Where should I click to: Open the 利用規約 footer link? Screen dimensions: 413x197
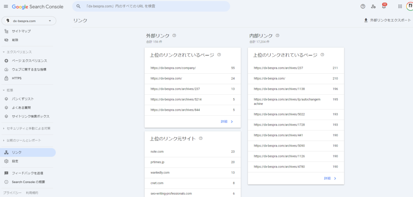tap(32, 193)
